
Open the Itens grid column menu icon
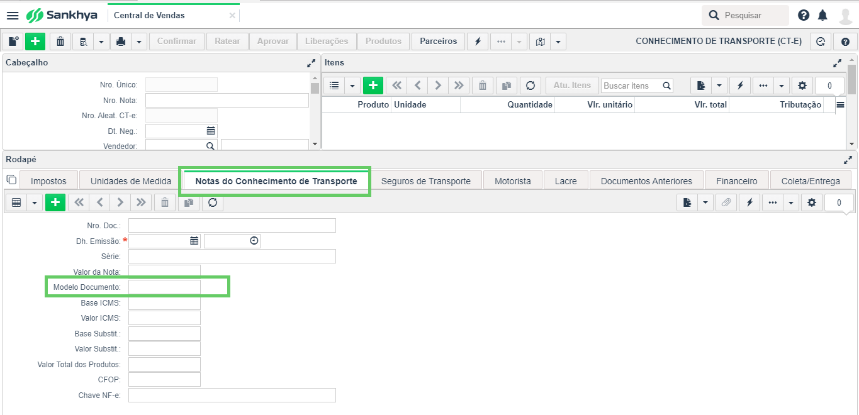pos(840,105)
